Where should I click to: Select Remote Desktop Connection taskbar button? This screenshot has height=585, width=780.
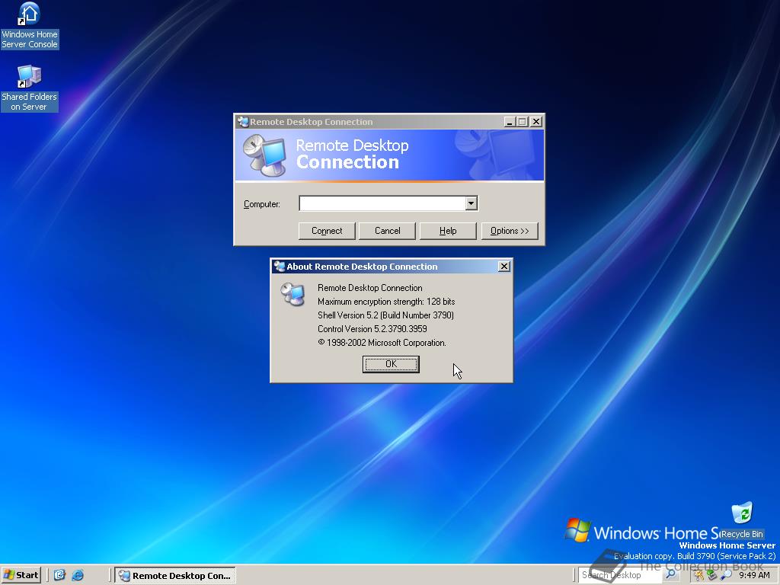click(x=175, y=575)
